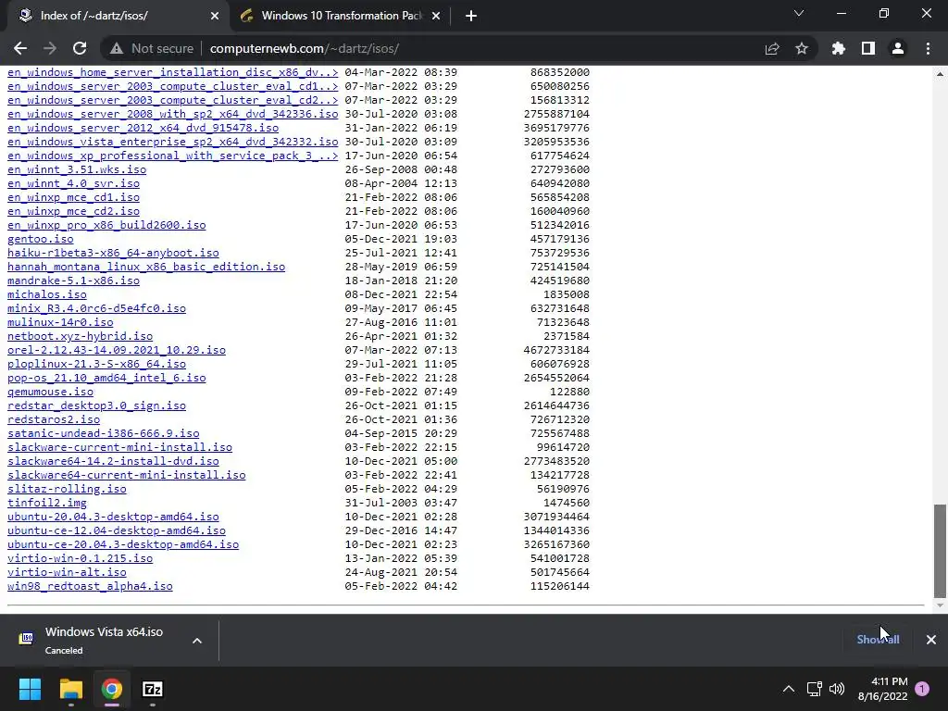The width and height of the screenshot is (948, 711).
Task: Open ploplinux-21.3-S-x86_64.iso link
Action: click(96, 365)
